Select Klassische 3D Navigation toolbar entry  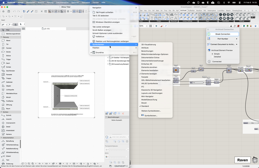[x=155, y=90]
